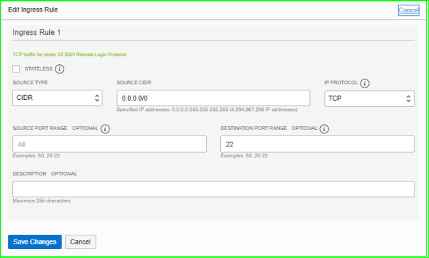Viewport: 429px width, 258px height.
Task: Expand the IP Protocol dropdown showing TCP
Action: [369, 99]
